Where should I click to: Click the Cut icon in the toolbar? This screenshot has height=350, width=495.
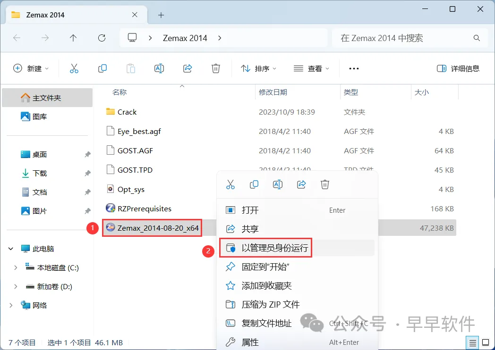[74, 68]
